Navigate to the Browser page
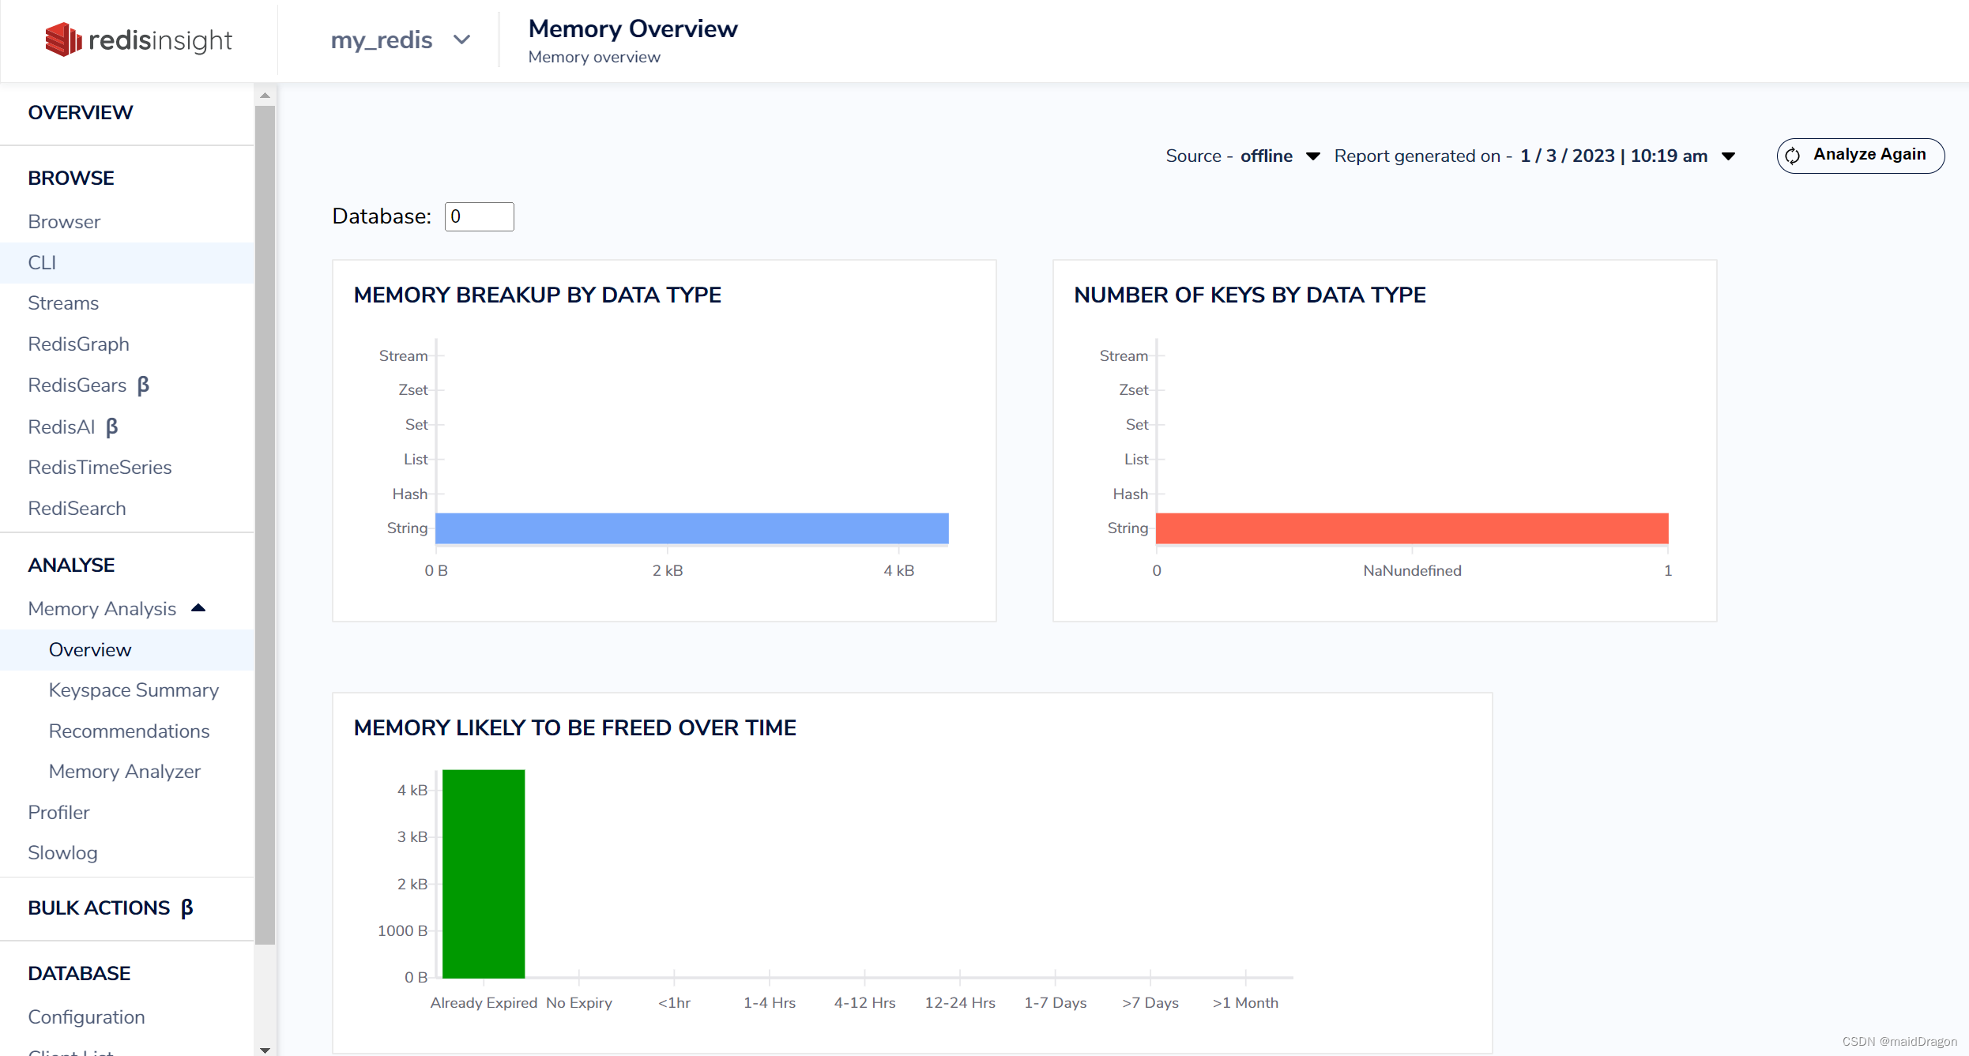Screen dimensions: 1969x1056 pyautogui.click(x=64, y=222)
